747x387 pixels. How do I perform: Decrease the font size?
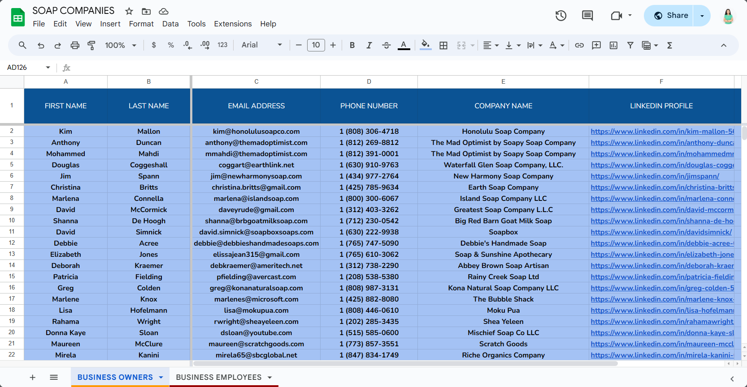pyautogui.click(x=299, y=45)
